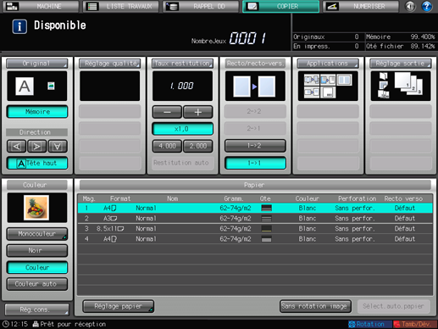Increase zoom with plus button
The width and height of the screenshot is (438, 329).
pos(198,112)
